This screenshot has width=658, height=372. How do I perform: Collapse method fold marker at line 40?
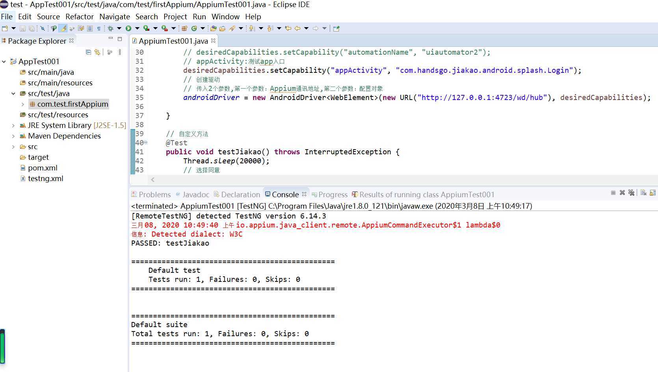tap(145, 143)
